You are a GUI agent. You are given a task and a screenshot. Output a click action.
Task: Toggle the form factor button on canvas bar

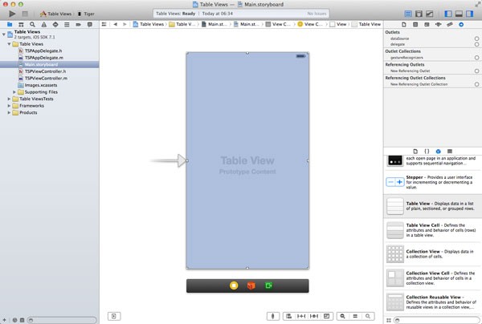(272, 316)
